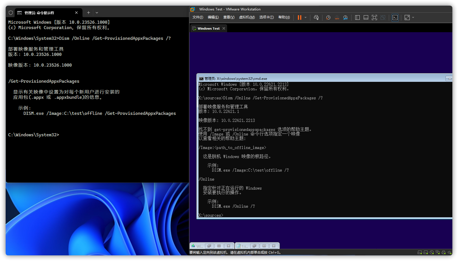Pause the virtual machine with the orange pause icon
Viewport: 458px width, 261px height.
point(299,17)
